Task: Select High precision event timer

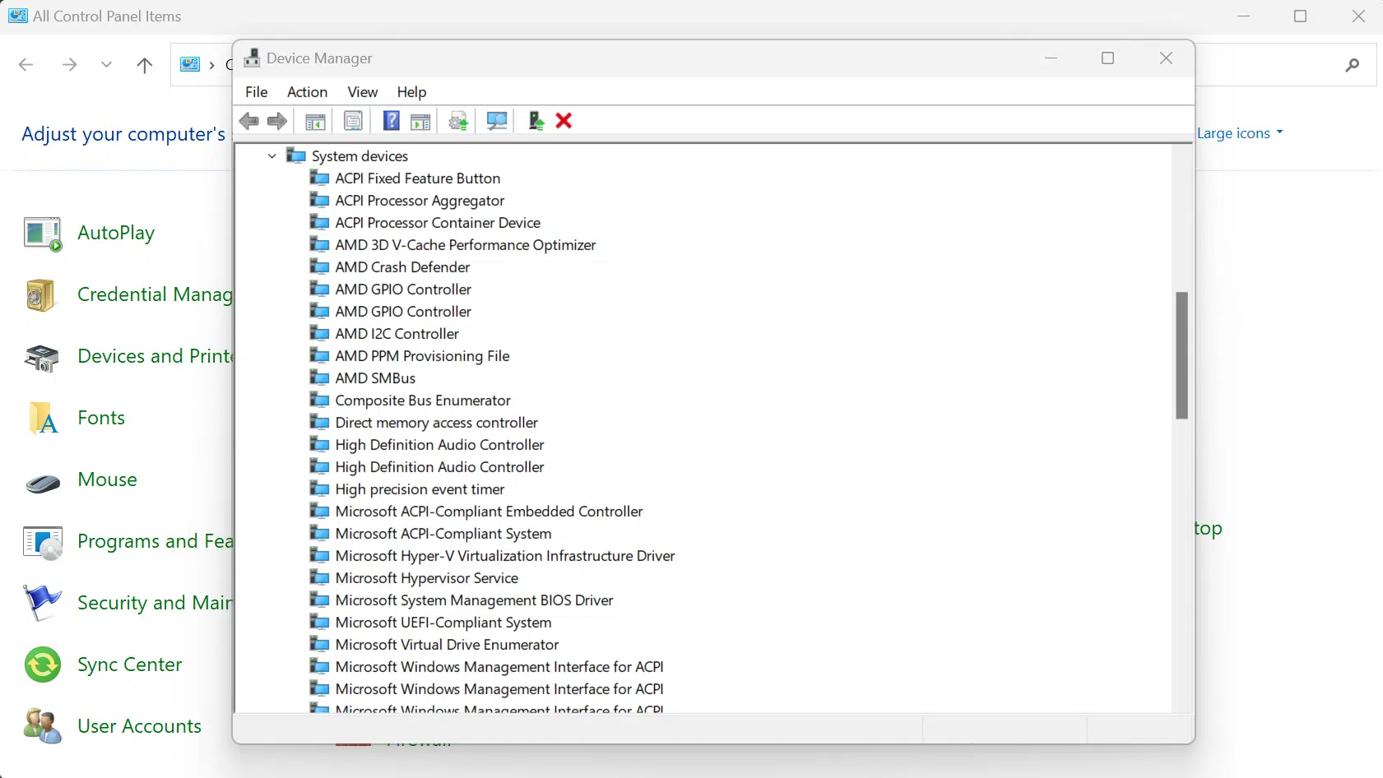Action: click(x=420, y=489)
